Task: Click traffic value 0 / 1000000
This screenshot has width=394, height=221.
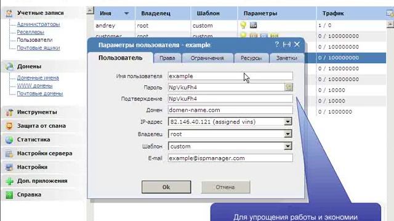Action: tap(335, 112)
